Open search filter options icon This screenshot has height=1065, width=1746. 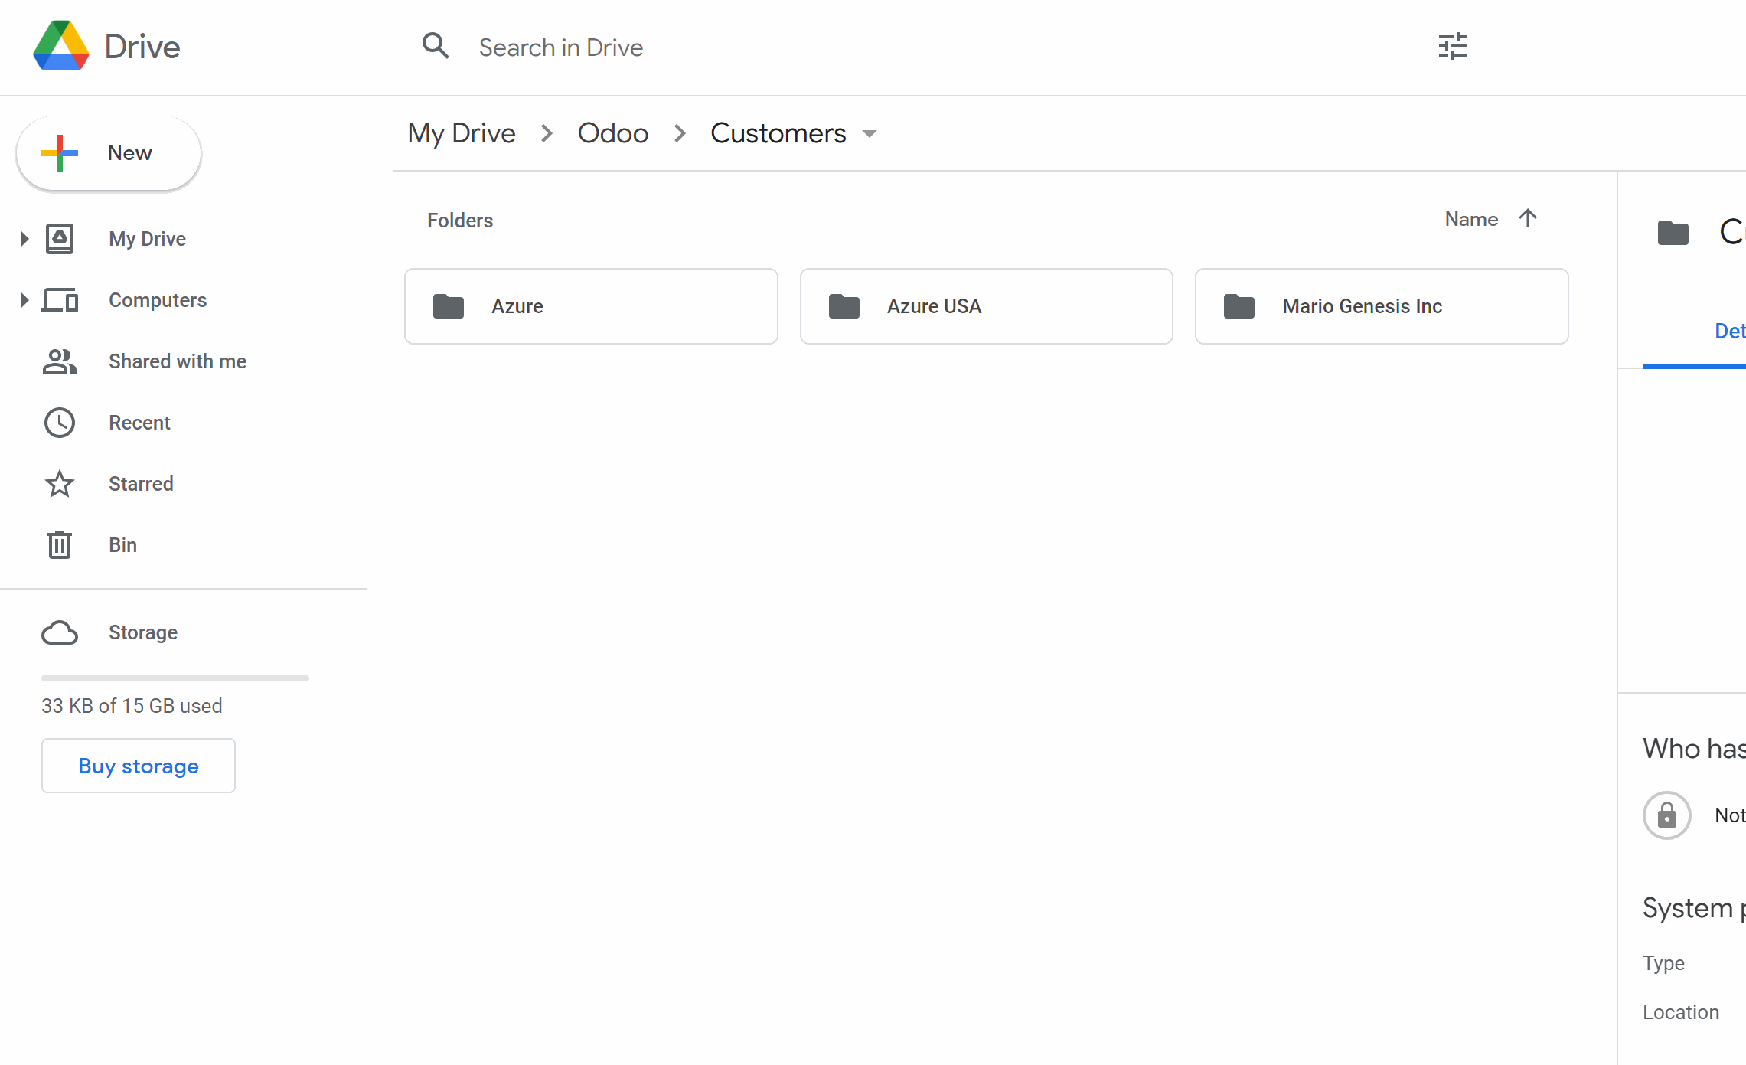pos(1452,46)
